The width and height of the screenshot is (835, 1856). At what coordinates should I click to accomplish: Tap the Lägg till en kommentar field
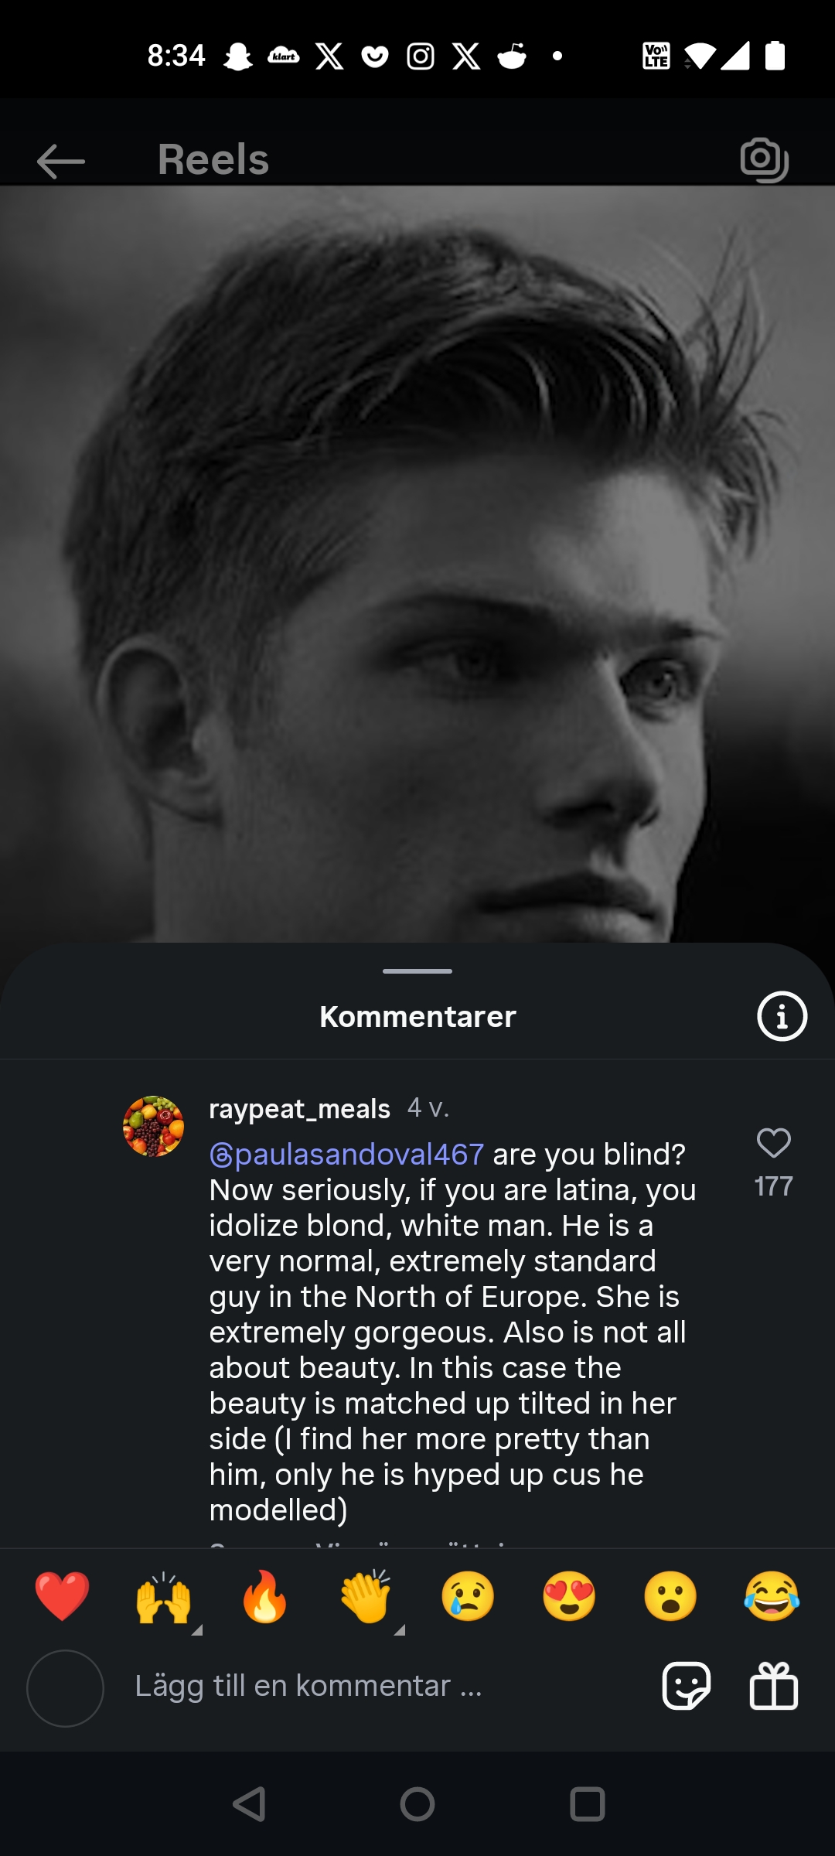click(309, 1686)
